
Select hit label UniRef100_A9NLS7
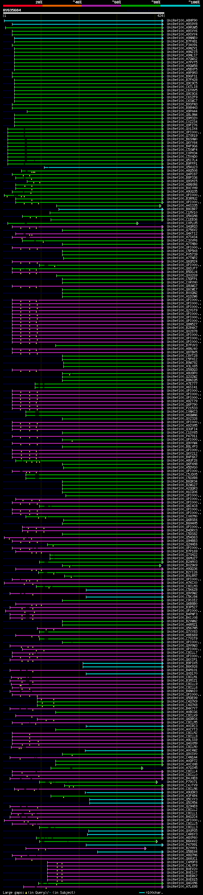click(182, 55)
